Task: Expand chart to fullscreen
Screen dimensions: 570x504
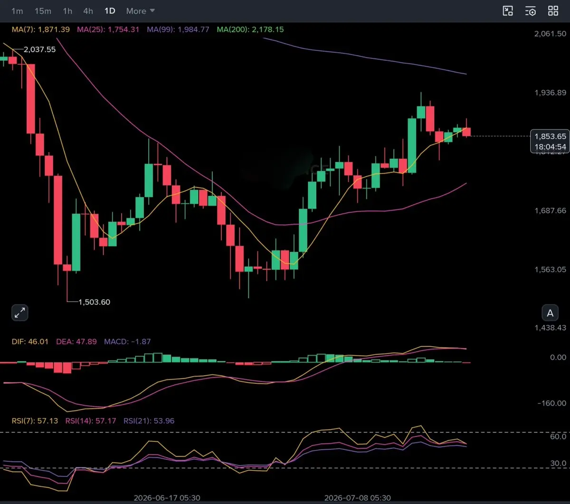Action: pyautogui.click(x=20, y=313)
